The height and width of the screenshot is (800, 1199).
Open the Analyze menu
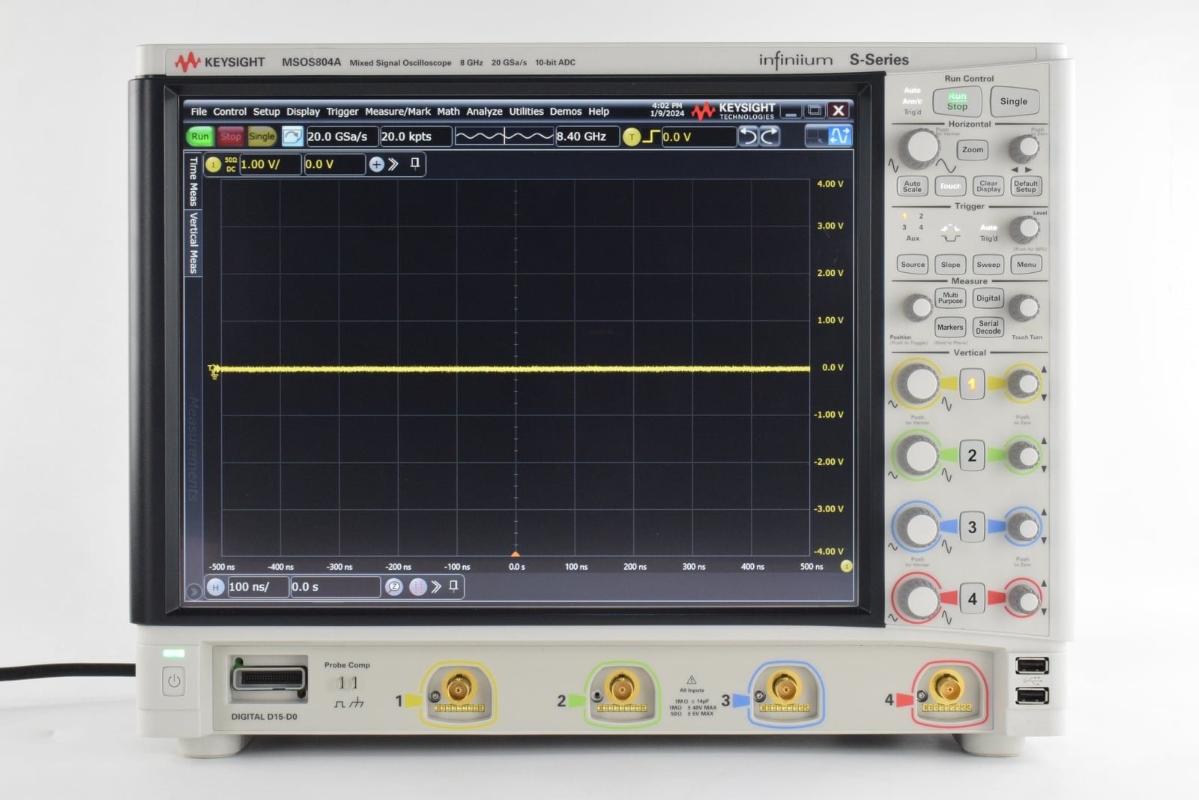tap(484, 112)
